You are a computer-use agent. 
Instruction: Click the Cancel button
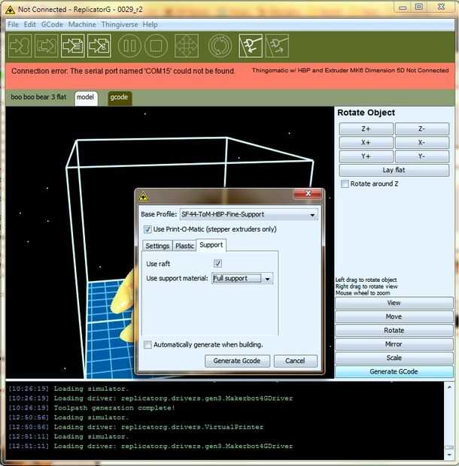[296, 361]
